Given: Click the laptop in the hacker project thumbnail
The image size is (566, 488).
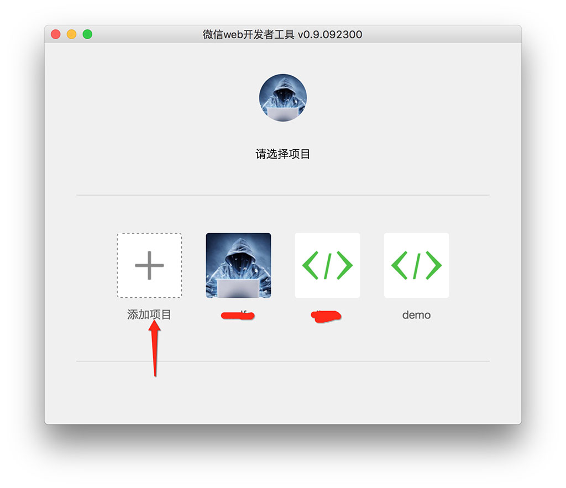Looking at the screenshot, I should tap(238, 288).
